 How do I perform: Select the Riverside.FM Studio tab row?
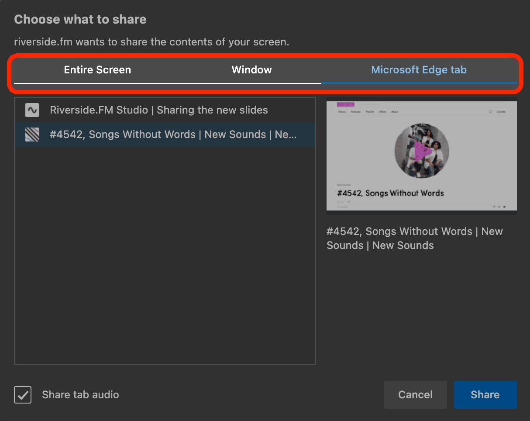point(165,110)
